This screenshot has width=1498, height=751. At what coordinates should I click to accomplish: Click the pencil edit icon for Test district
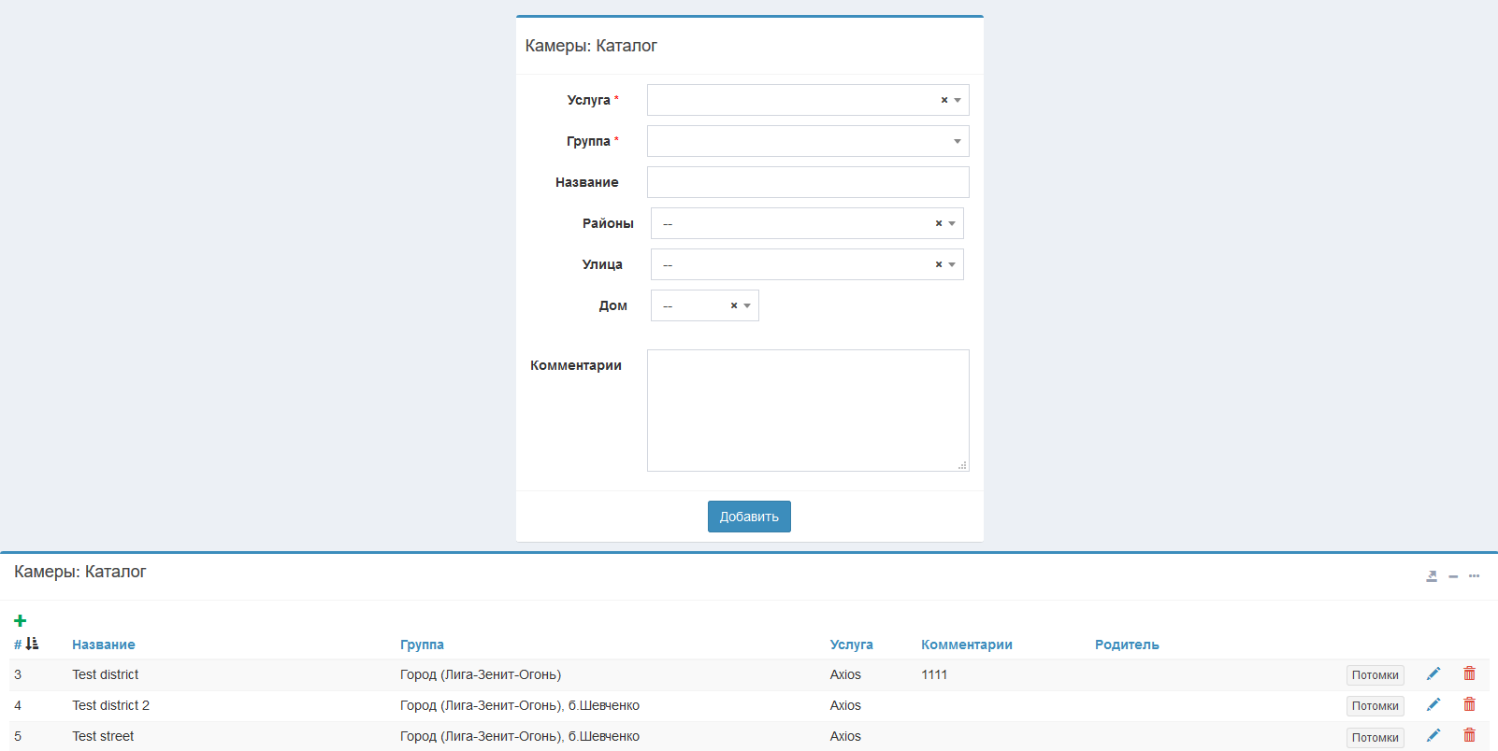click(1433, 673)
